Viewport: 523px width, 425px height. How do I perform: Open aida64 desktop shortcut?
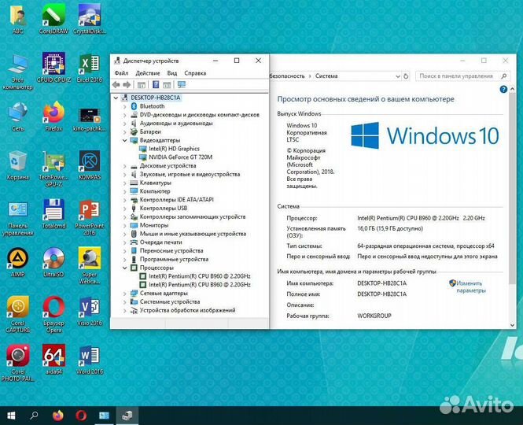click(x=53, y=360)
